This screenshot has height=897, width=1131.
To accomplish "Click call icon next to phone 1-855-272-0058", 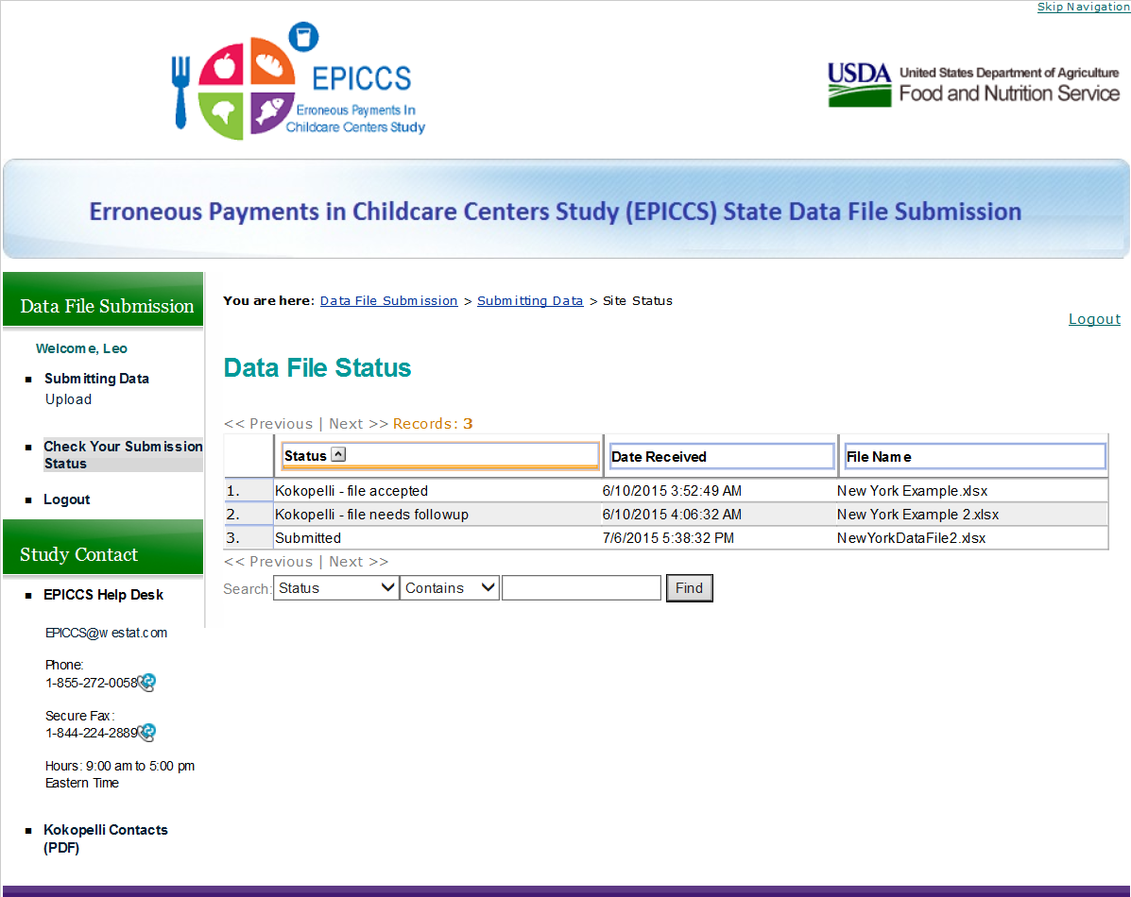I will click(x=147, y=682).
